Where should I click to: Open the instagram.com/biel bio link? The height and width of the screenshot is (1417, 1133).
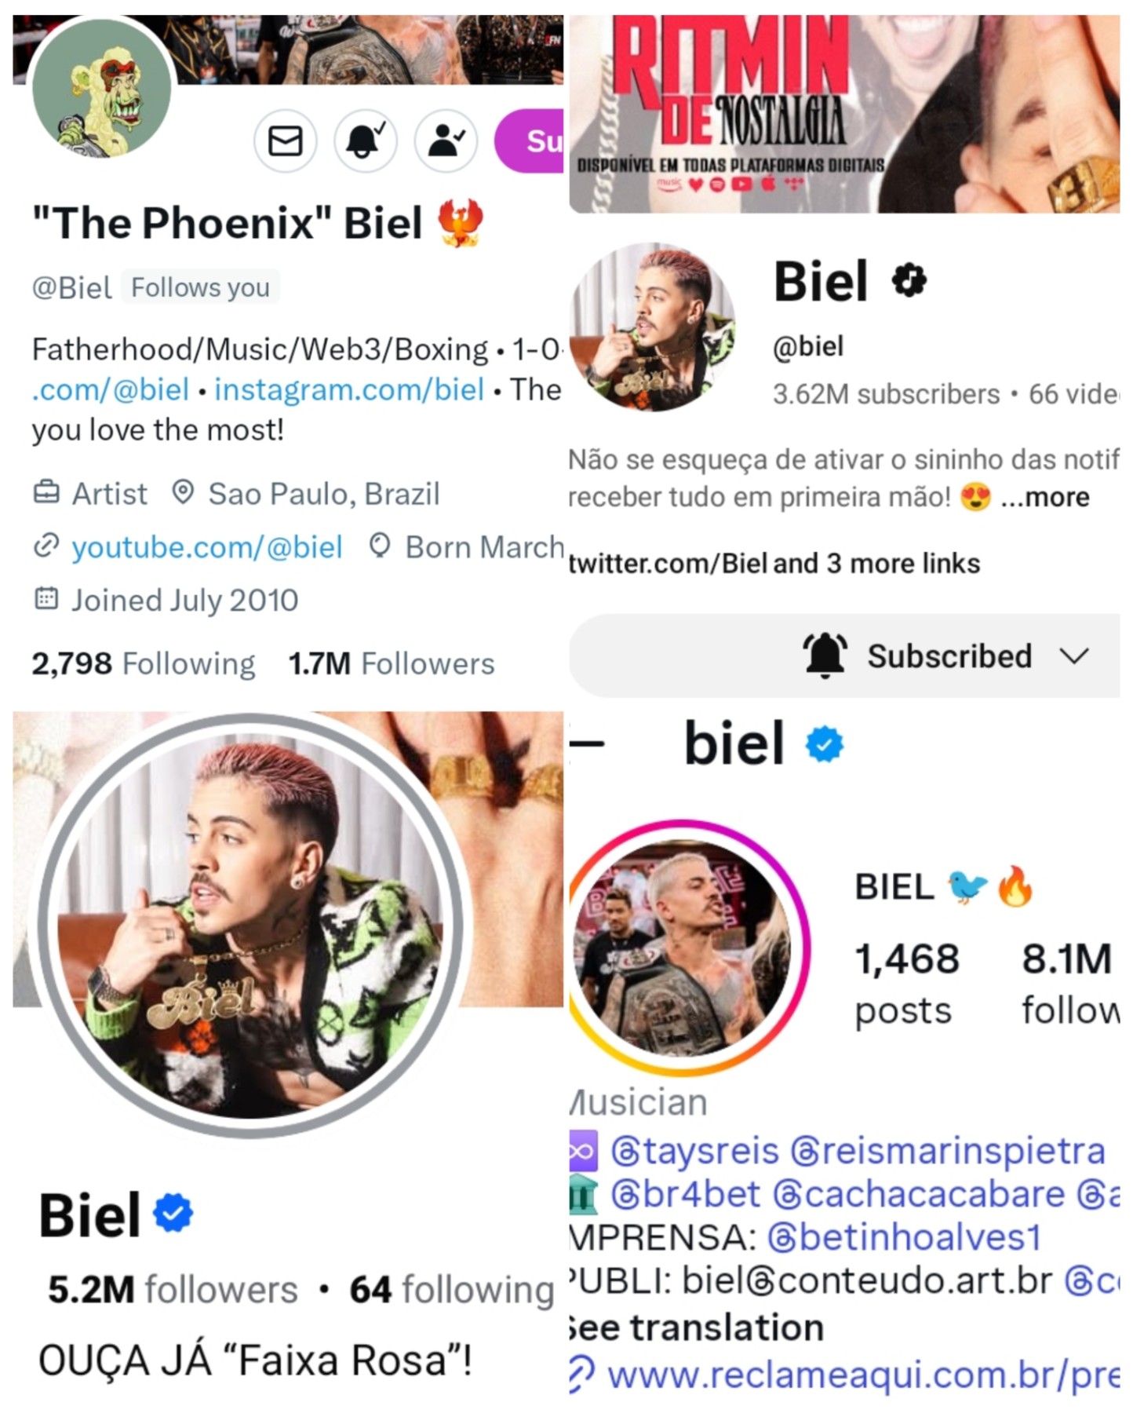349,389
